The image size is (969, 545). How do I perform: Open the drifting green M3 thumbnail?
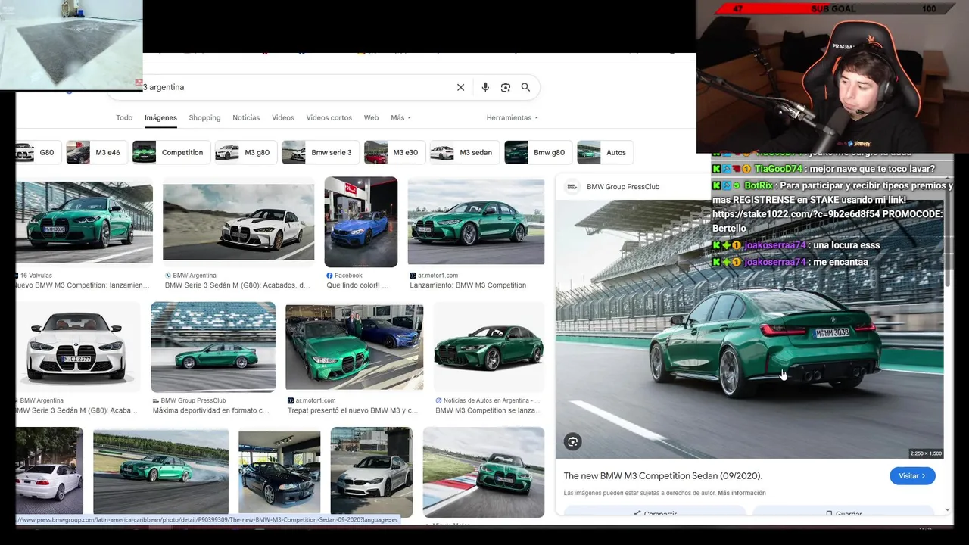[x=160, y=472]
